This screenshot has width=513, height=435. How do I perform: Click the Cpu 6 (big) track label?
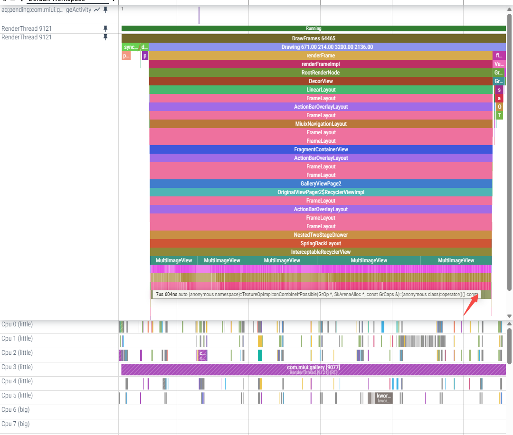pyautogui.click(x=15, y=409)
